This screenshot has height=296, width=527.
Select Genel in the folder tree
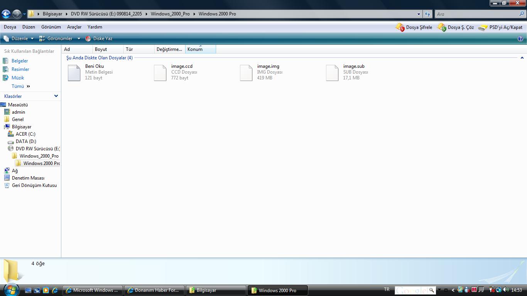[x=18, y=119]
